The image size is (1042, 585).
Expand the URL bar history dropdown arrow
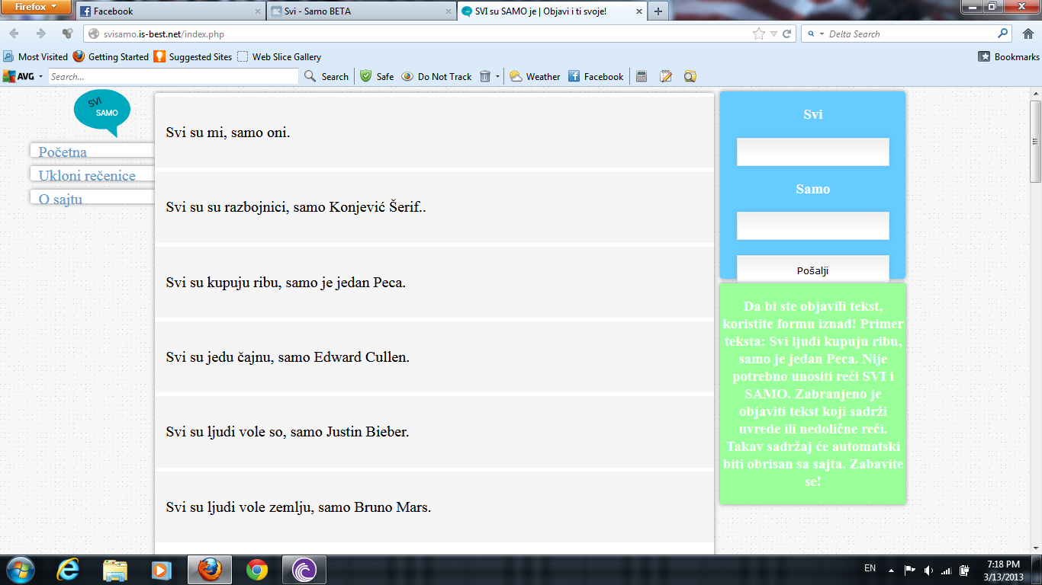773,34
